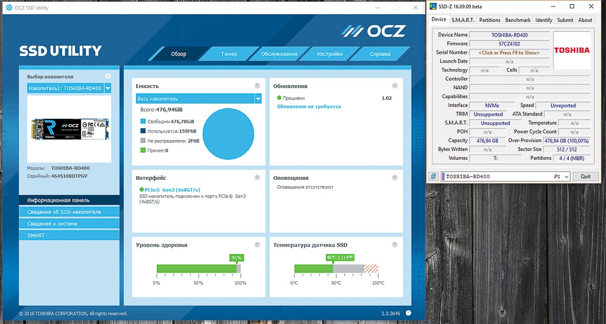Click the OCZ logo
The width and height of the screenshot is (606, 324).
pyautogui.click(x=374, y=31)
